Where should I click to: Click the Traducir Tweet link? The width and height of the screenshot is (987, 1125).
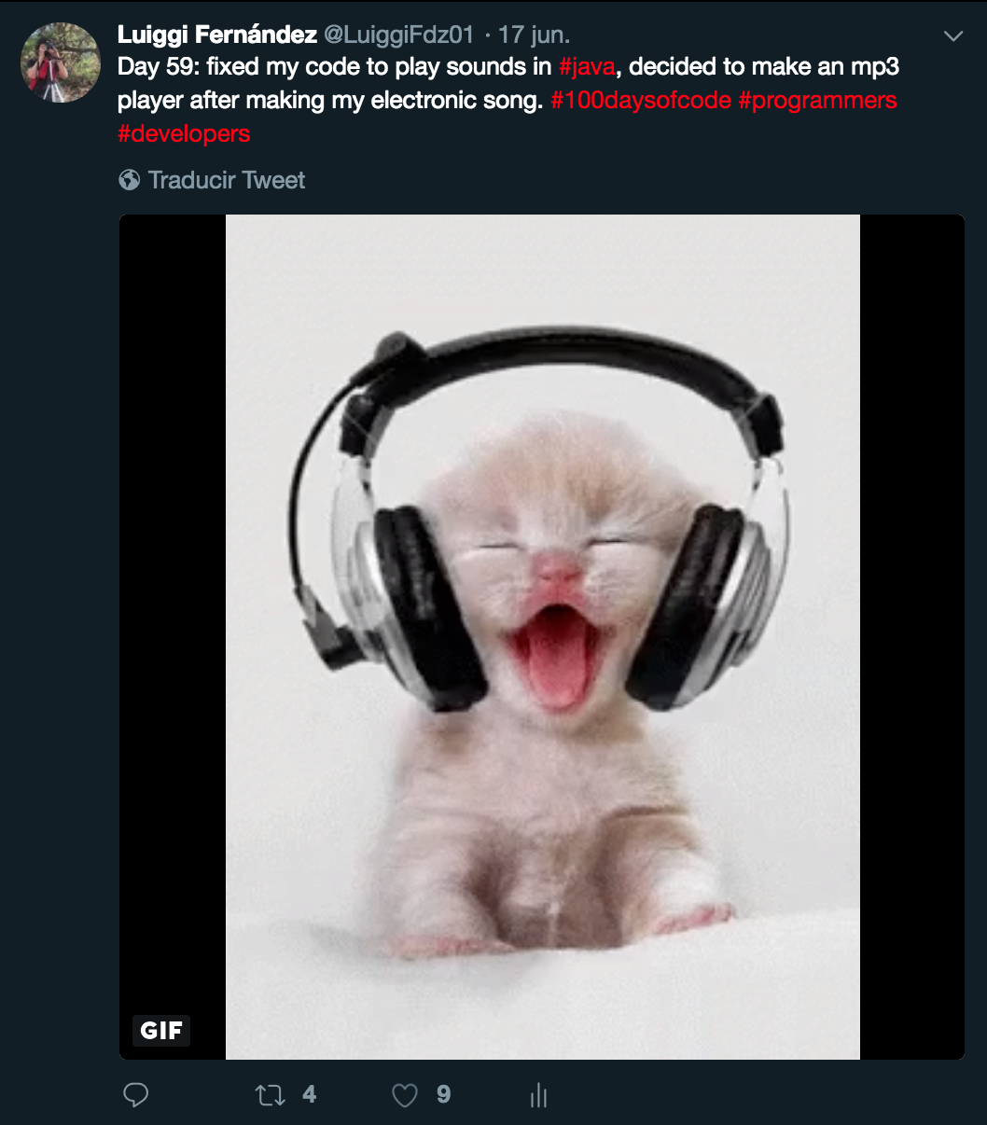tap(227, 180)
